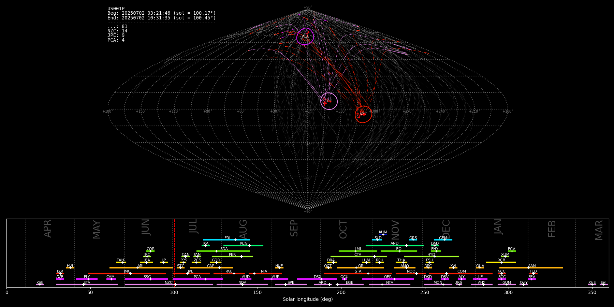Click the DEC month label in the timeline
The height and width of the screenshot is (307, 614).
pyautogui.click(x=446, y=229)
